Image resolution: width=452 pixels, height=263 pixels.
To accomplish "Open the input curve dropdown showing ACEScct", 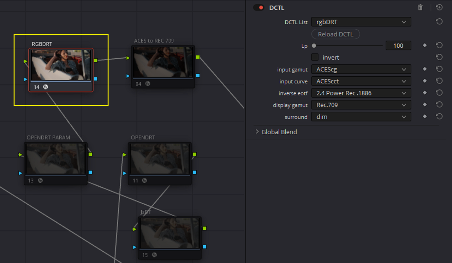I will 361,81.
